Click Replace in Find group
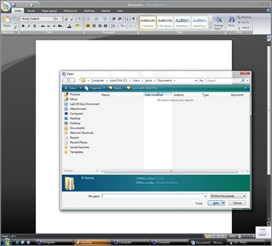 point(244,17)
